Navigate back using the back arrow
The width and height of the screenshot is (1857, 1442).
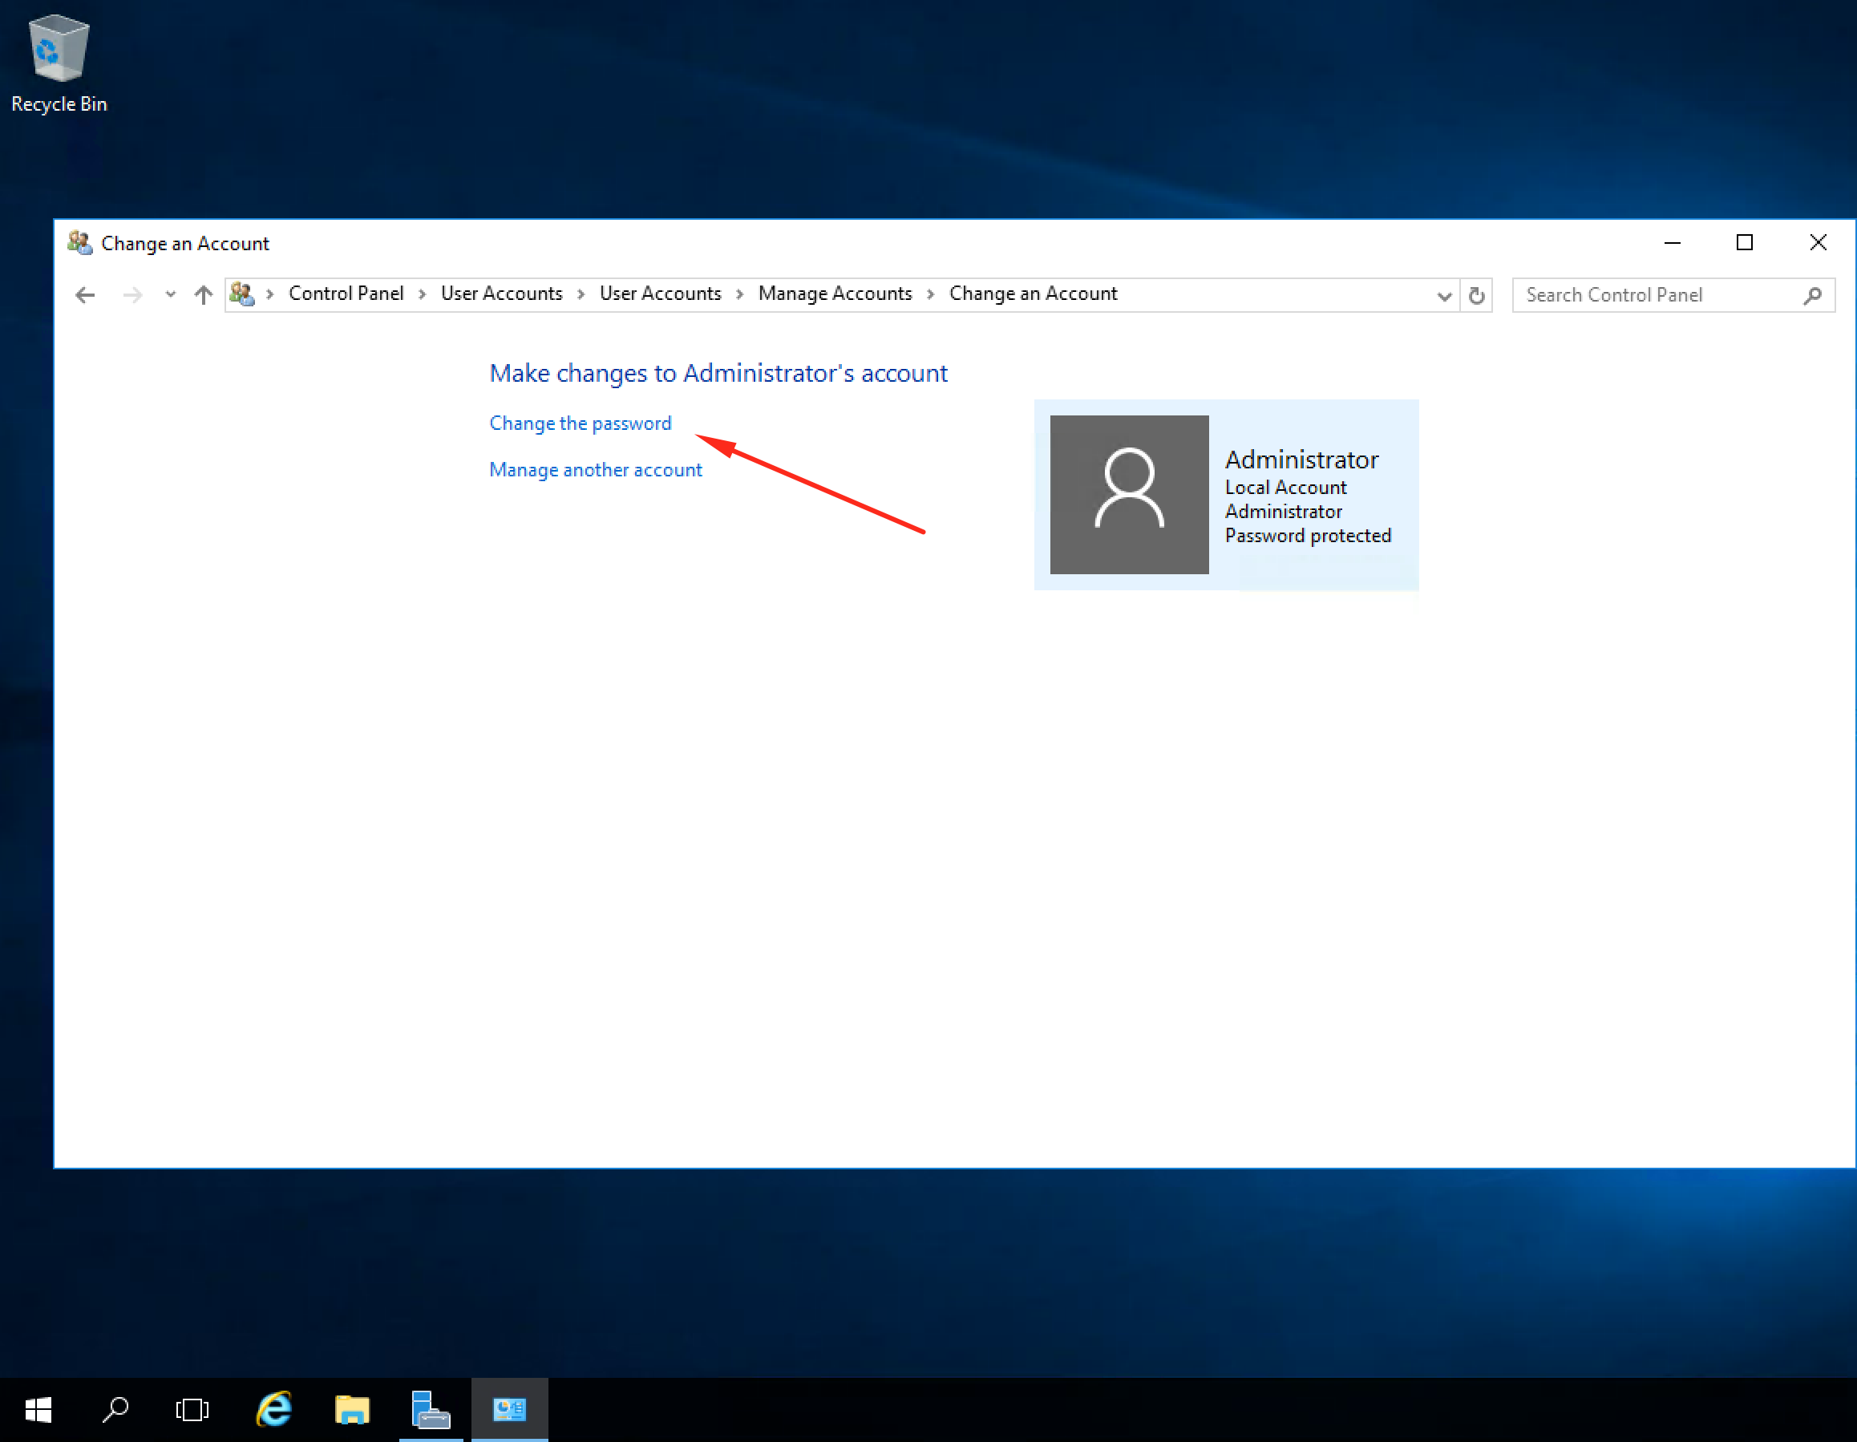(85, 295)
